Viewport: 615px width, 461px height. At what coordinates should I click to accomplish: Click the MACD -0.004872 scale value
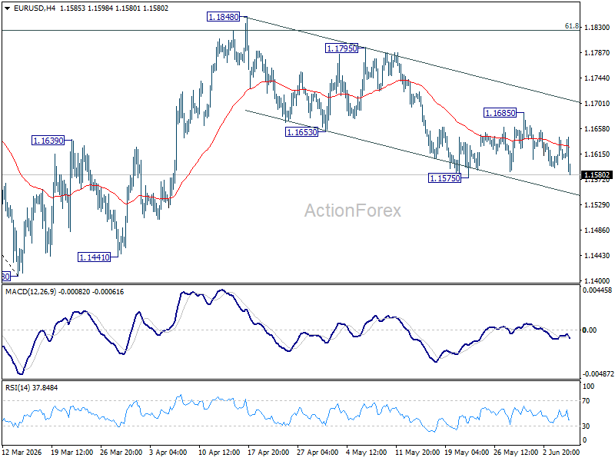[598, 374]
